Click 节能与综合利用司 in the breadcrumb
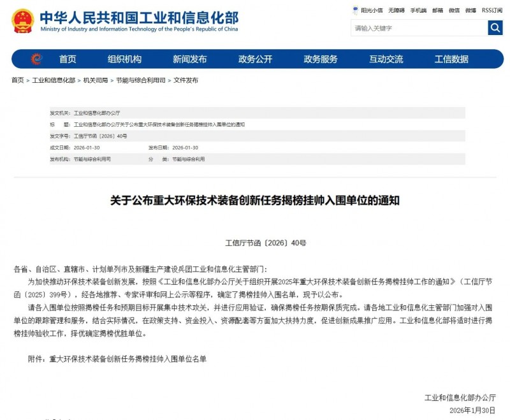 coord(140,80)
